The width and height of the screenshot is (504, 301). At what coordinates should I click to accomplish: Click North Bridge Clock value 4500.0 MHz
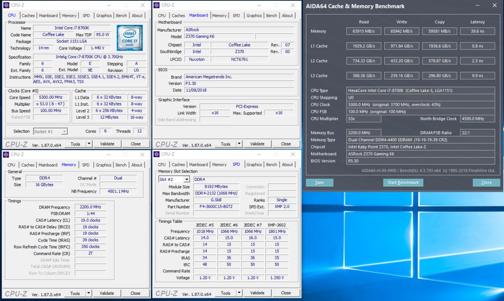[477, 119]
